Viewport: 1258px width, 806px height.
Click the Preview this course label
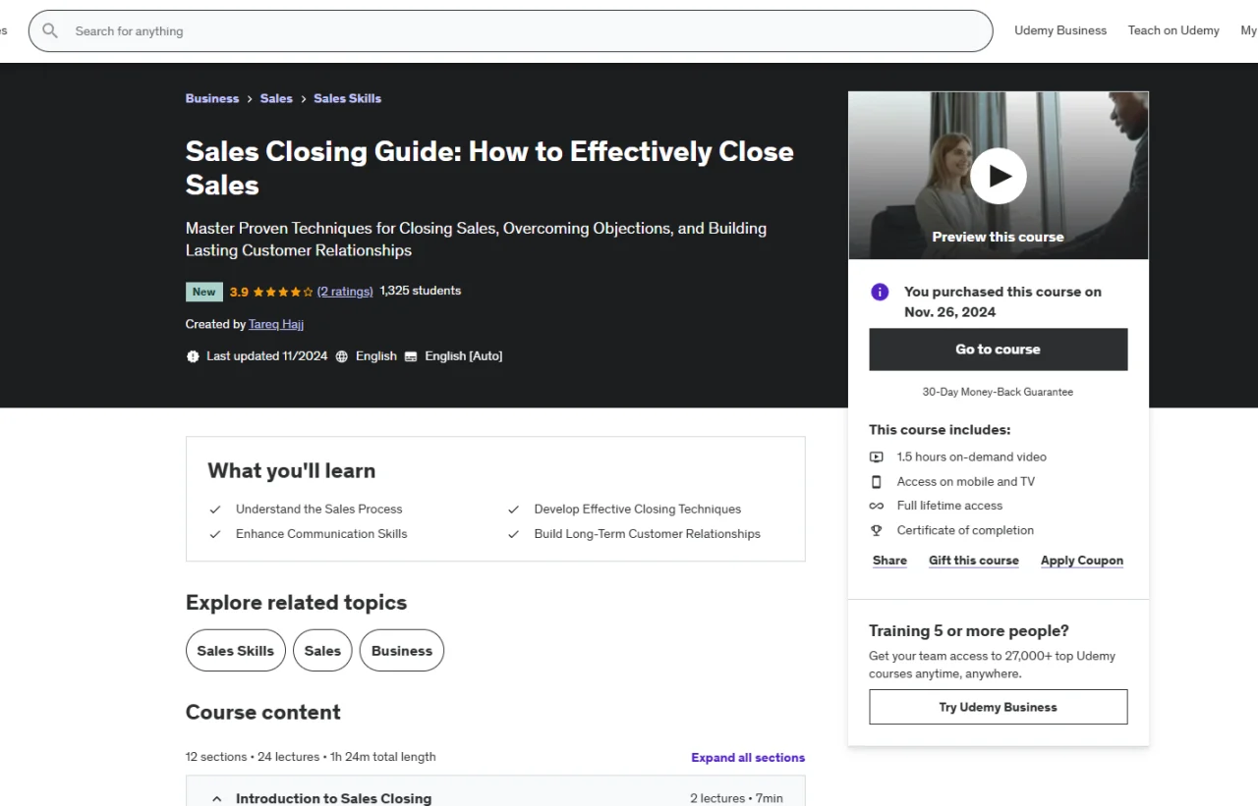(x=998, y=237)
